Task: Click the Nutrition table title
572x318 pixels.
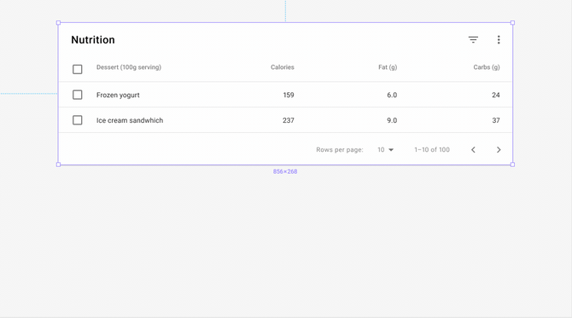Action: (93, 40)
